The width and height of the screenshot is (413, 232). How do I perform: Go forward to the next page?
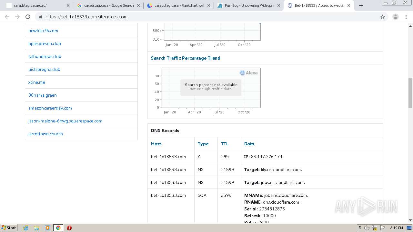point(17,17)
